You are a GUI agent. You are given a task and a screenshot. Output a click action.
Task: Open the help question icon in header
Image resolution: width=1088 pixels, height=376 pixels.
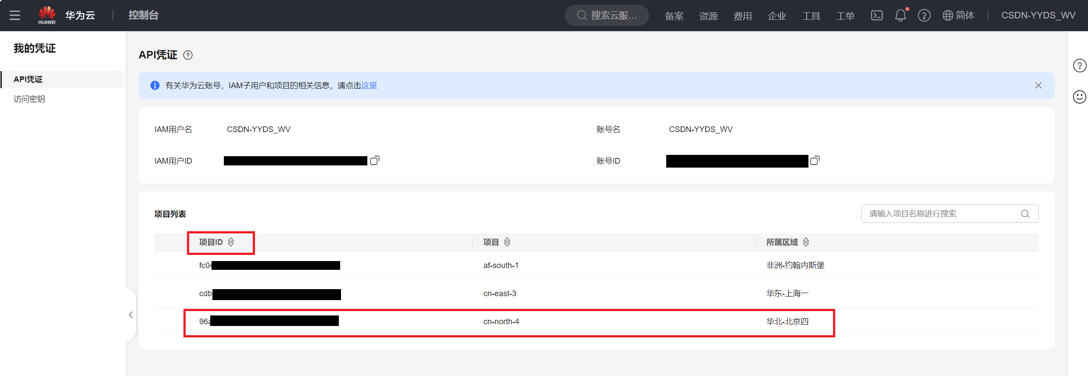tap(924, 15)
